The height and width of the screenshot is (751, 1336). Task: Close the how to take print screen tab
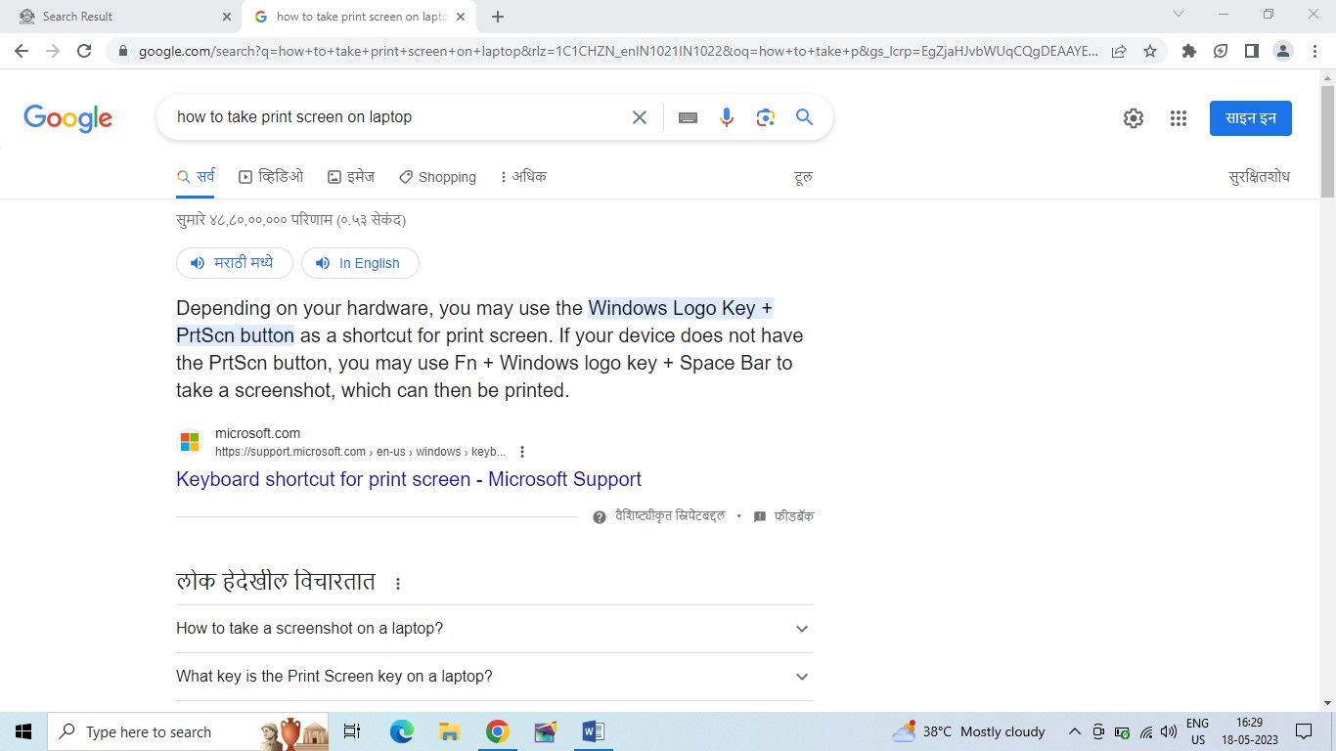point(461,17)
